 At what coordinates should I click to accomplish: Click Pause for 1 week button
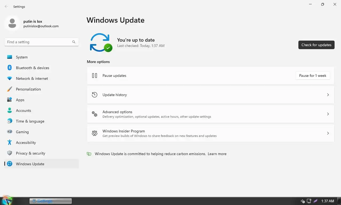pos(312,76)
